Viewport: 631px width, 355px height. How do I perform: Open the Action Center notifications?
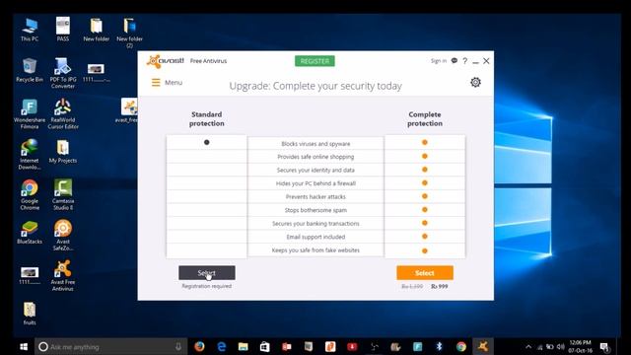coord(604,346)
